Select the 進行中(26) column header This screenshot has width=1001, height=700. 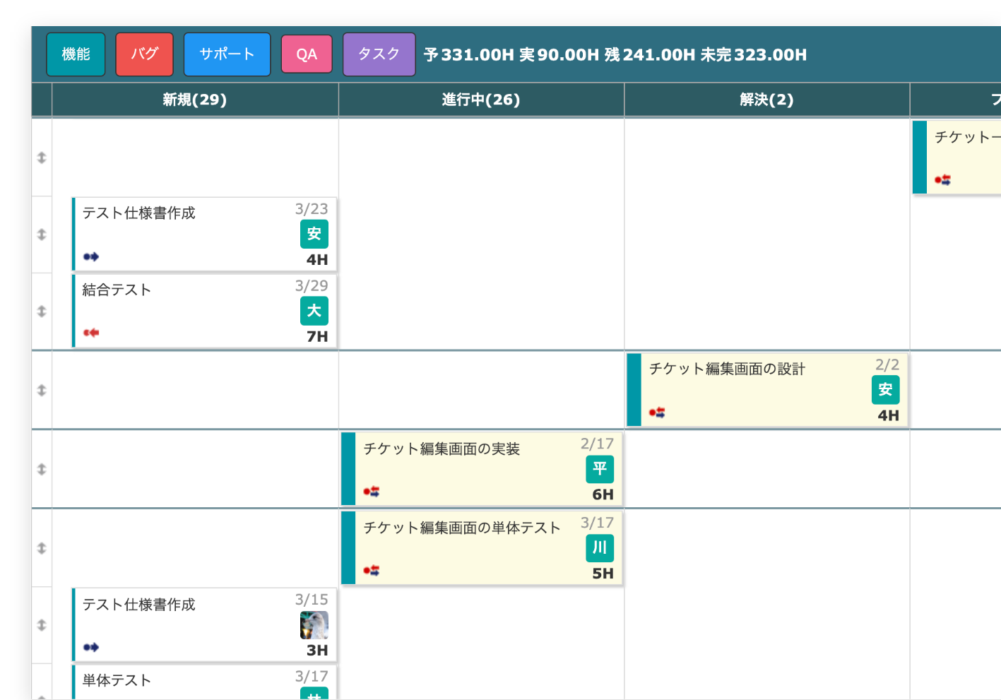click(x=481, y=100)
